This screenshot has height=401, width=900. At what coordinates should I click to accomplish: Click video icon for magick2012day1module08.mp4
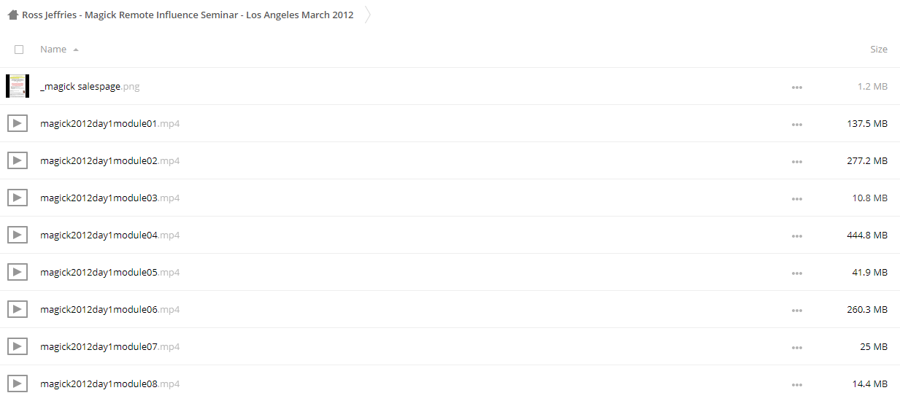tap(18, 384)
